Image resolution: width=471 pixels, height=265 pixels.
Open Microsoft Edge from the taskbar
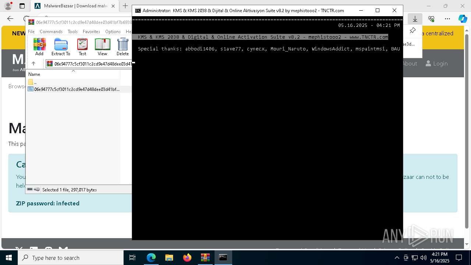tap(151, 258)
